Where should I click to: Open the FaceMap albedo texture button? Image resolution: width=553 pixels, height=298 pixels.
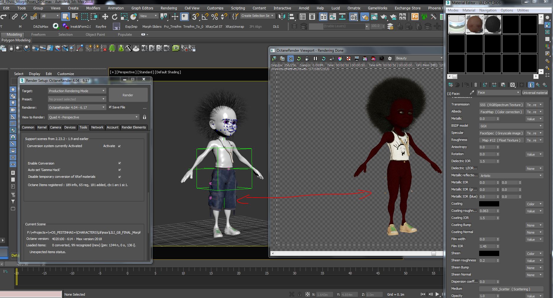[x=501, y=112]
